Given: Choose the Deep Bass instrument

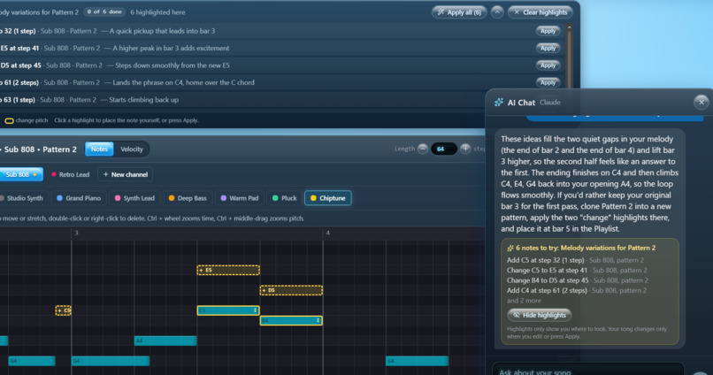Looking at the screenshot, I should click(x=188, y=198).
